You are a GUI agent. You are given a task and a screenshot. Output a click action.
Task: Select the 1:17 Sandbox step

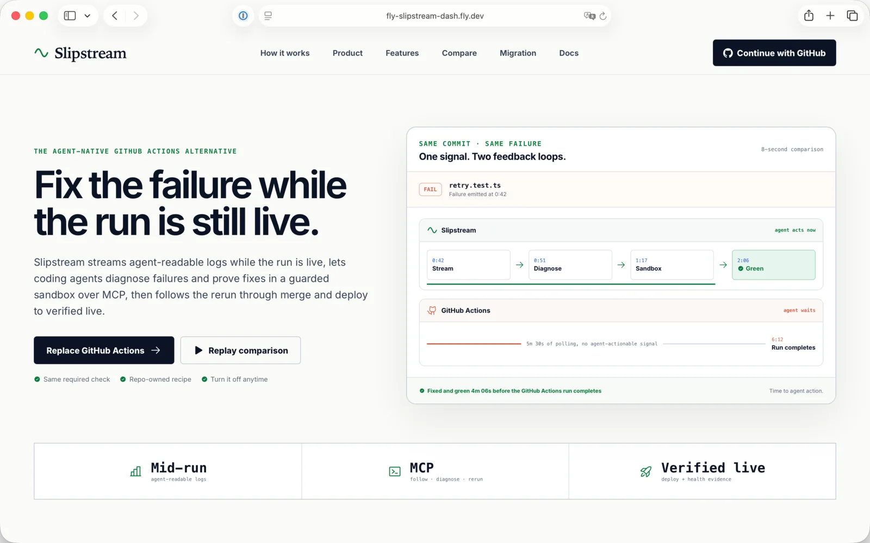pyautogui.click(x=672, y=264)
